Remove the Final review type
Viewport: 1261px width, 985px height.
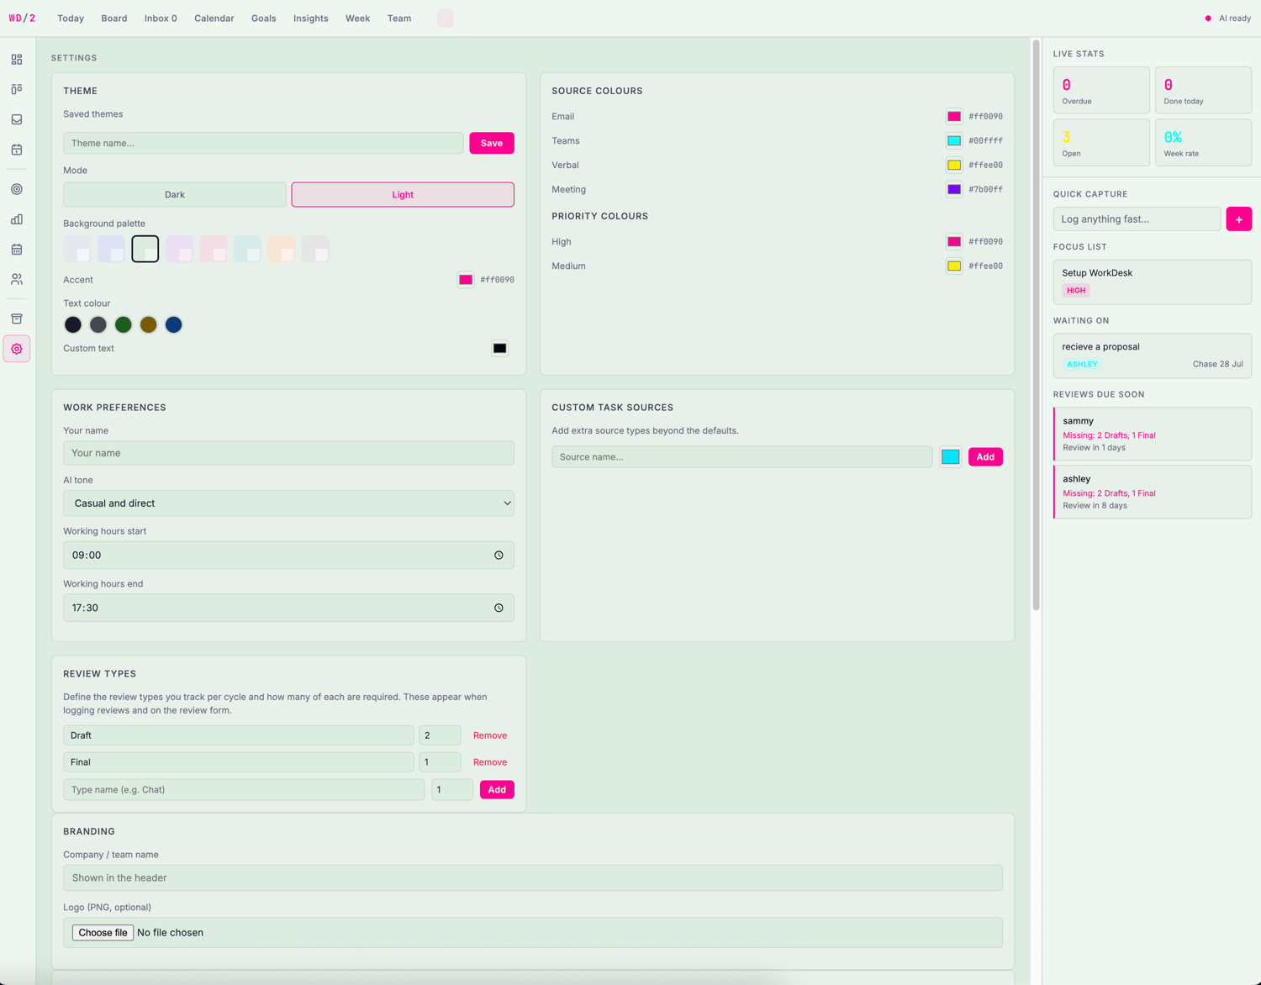click(490, 762)
